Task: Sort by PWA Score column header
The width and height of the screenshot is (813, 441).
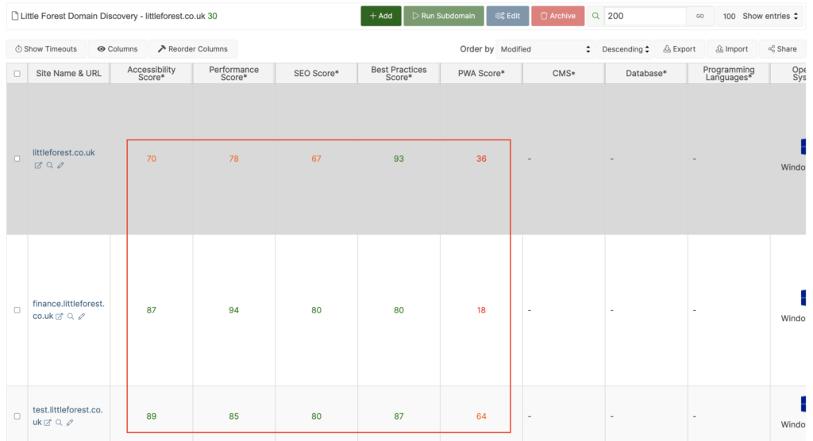Action: click(x=481, y=73)
